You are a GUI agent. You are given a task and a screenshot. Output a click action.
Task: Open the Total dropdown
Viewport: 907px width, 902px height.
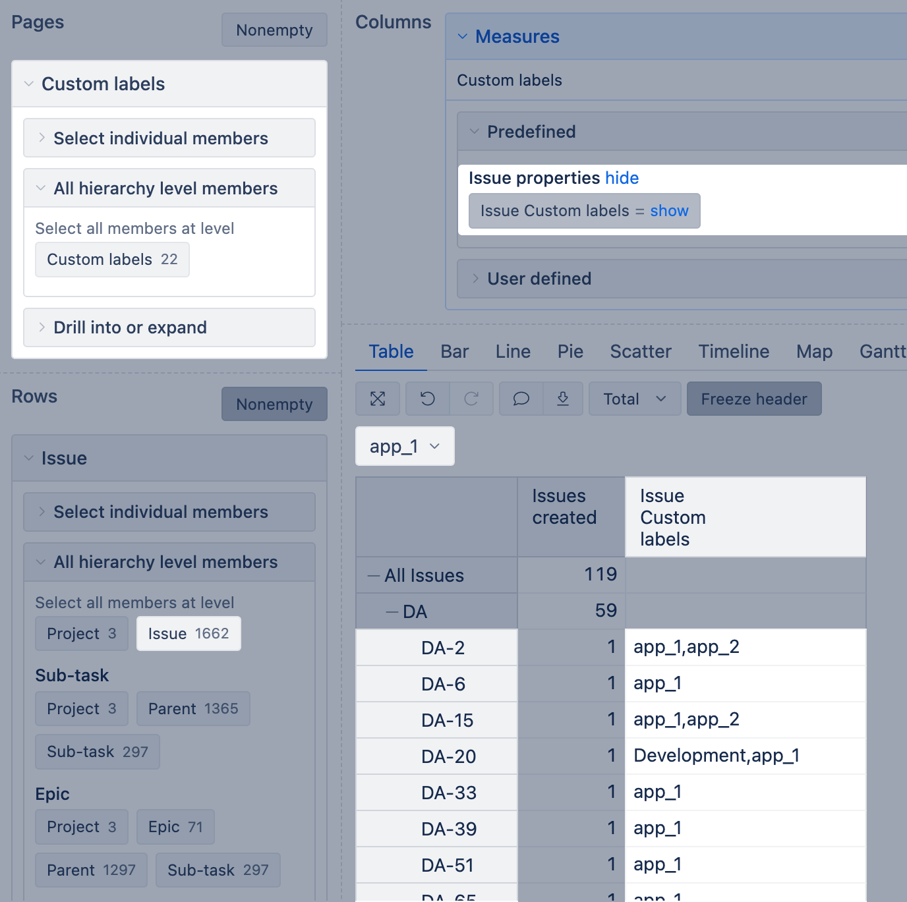tap(634, 399)
